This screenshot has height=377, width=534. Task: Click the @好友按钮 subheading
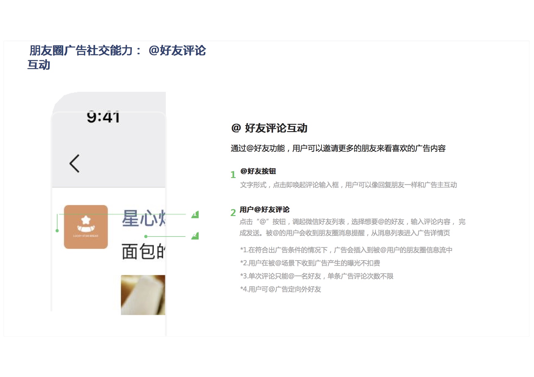(x=258, y=171)
